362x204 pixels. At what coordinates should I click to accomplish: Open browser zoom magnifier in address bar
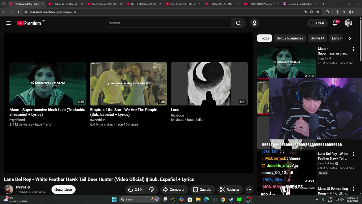point(306,12)
